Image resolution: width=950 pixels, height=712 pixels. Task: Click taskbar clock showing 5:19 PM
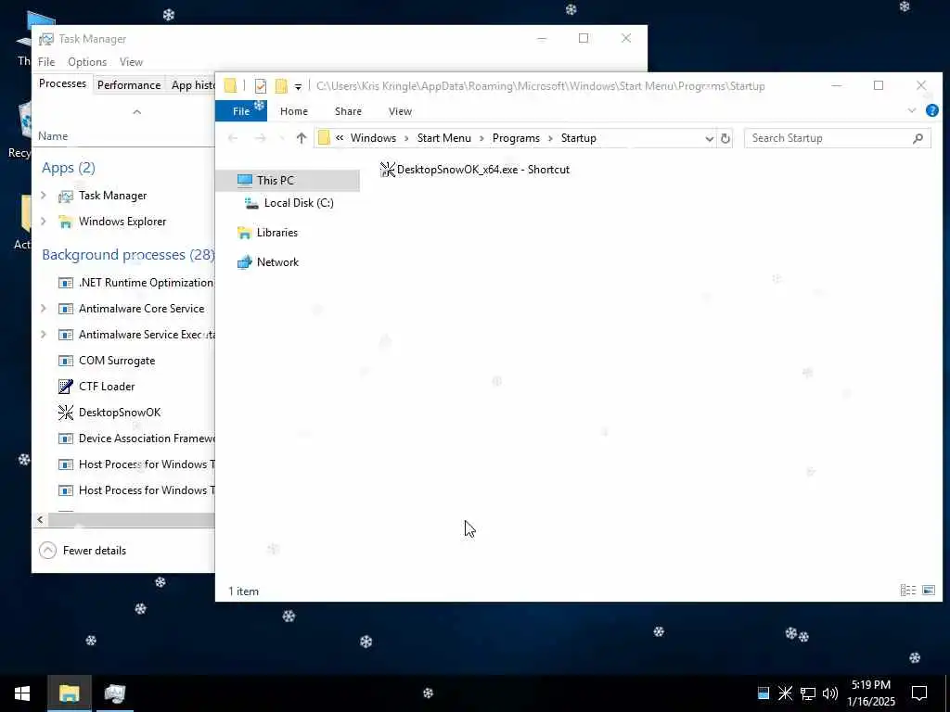click(870, 693)
